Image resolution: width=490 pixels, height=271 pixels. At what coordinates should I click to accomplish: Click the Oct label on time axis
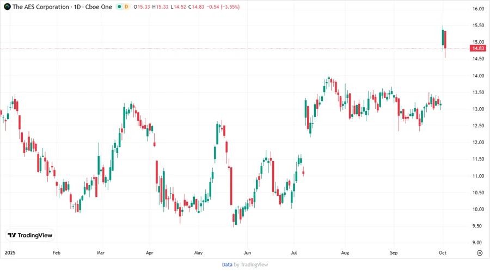443,253
